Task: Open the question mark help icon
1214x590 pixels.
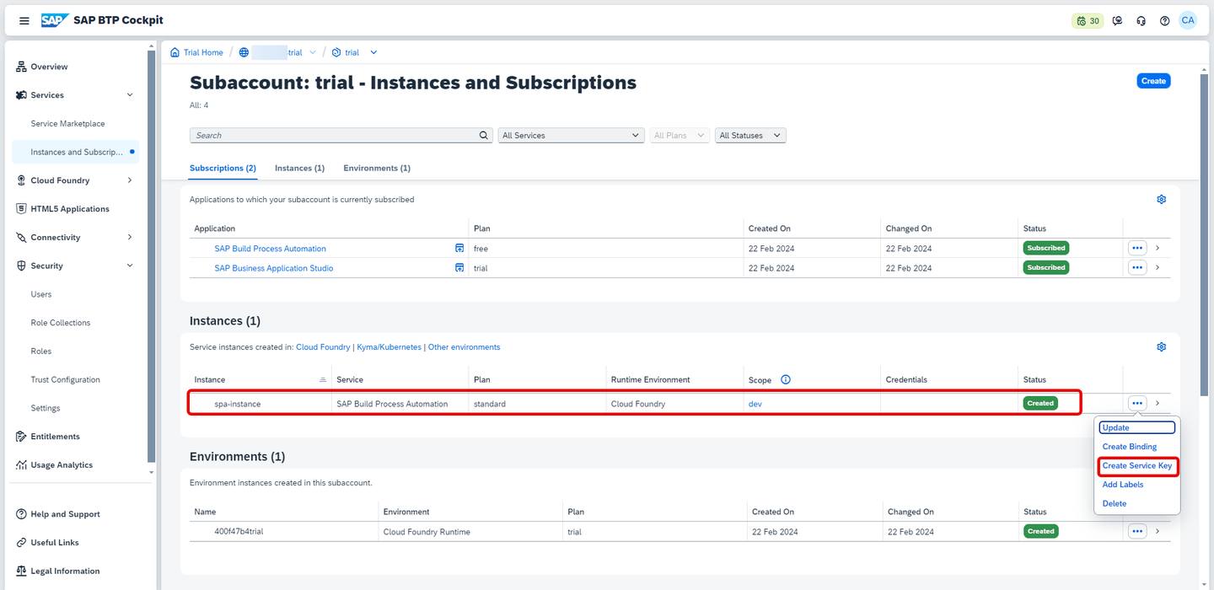Action: [x=1164, y=21]
